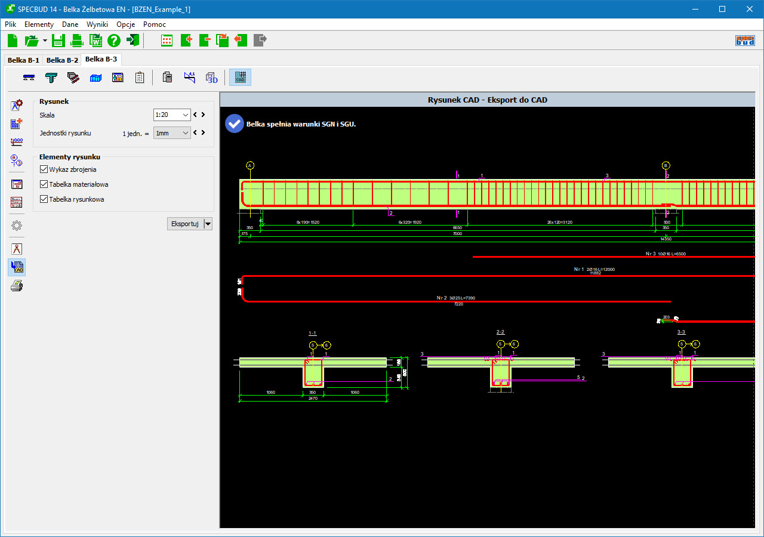Image resolution: width=764 pixels, height=537 pixels.
Task: Click the Eksportuj button
Action: [185, 224]
